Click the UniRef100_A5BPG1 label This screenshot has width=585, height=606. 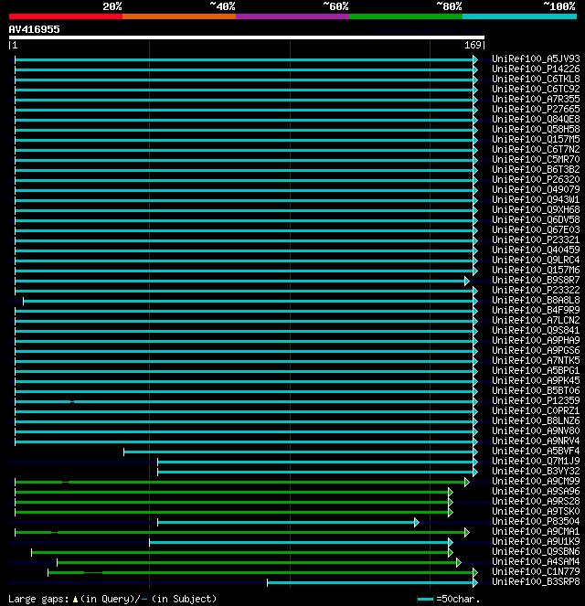(x=536, y=370)
